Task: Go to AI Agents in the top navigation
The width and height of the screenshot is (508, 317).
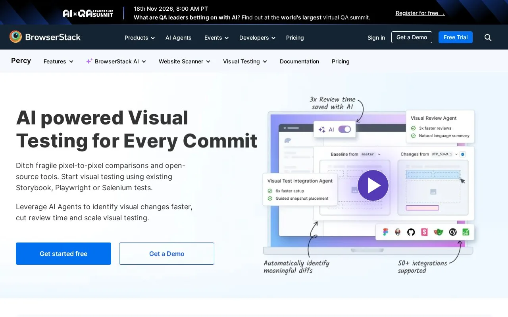Action: pyautogui.click(x=179, y=38)
